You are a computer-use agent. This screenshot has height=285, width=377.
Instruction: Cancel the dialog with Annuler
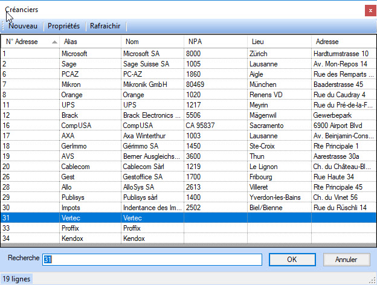[x=346, y=260]
